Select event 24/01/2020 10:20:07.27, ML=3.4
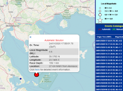This screenshot has width=123, height=91. (109, 77)
